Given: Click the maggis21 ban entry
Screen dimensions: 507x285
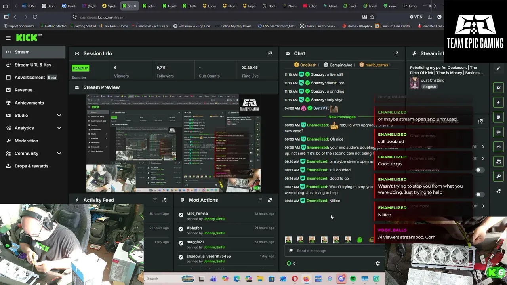Looking at the screenshot, I should point(226,245).
